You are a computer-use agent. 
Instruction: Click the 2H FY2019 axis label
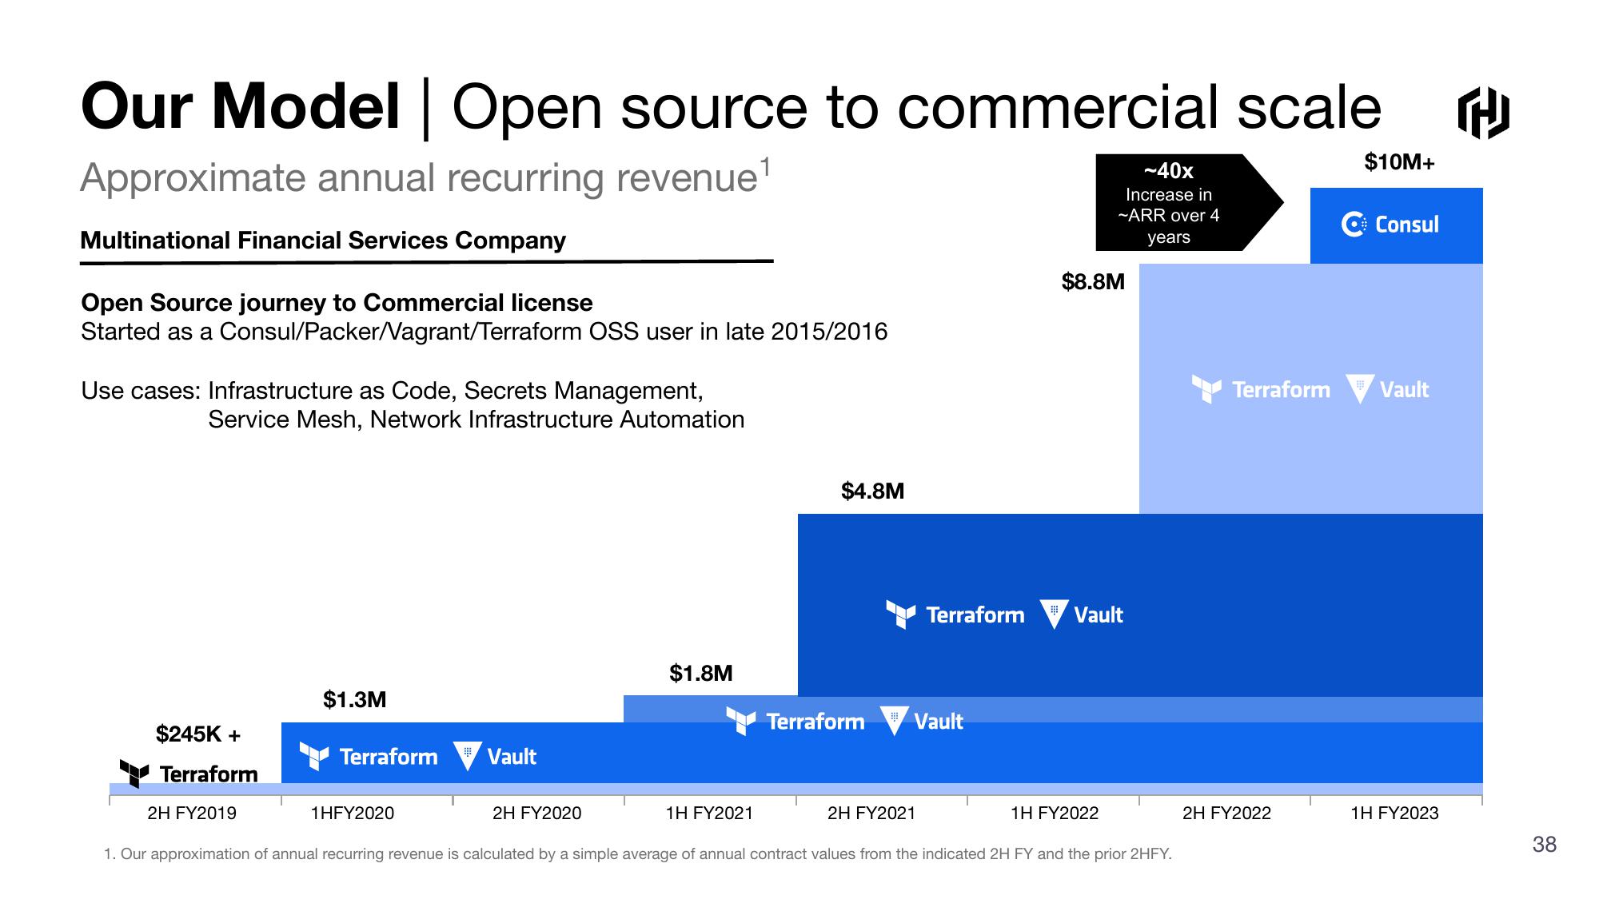[x=192, y=813]
